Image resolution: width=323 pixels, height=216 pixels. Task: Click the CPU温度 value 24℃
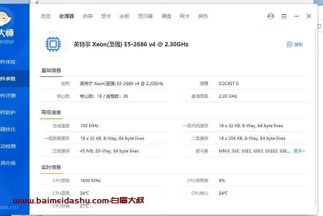pos(85,193)
